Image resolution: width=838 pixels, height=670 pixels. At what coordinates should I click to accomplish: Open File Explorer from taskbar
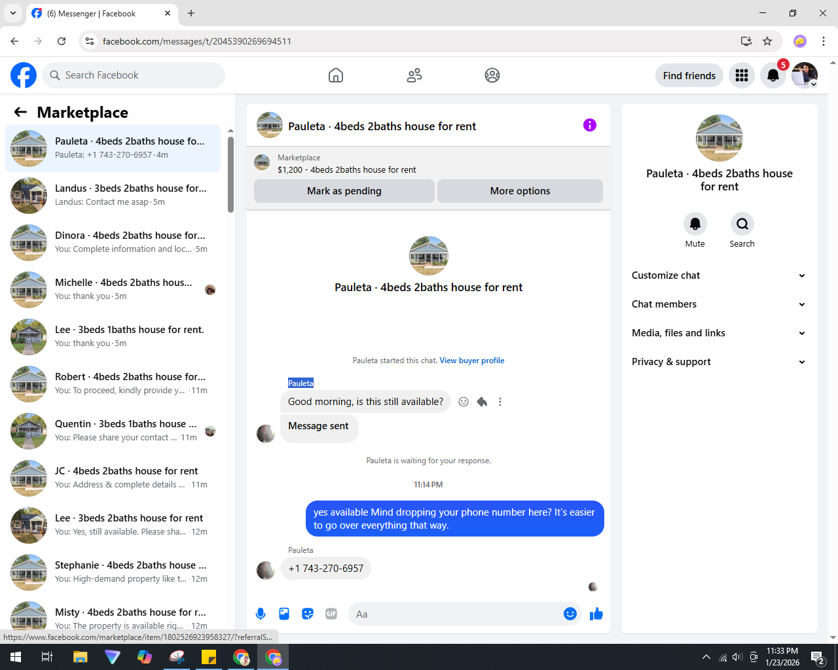(x=80, y=657)
